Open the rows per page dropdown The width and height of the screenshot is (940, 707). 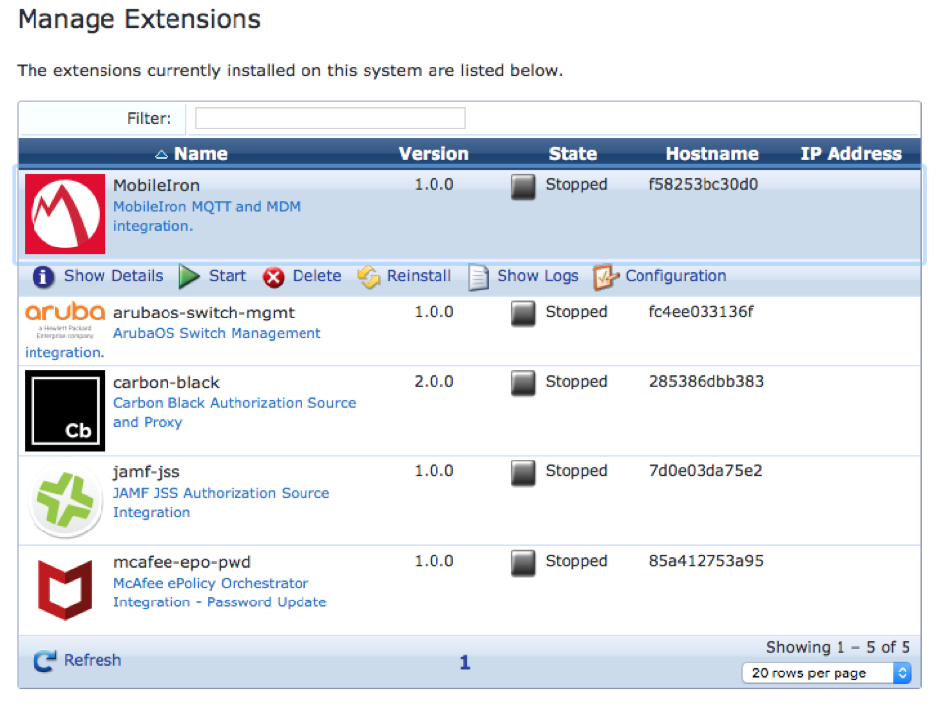pos(827,672)
